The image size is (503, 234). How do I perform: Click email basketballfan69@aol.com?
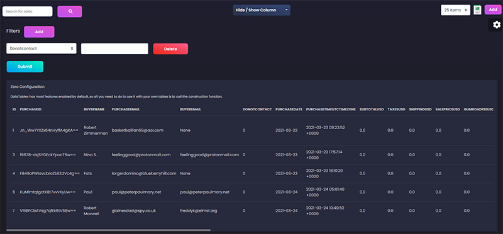point(138,130)
